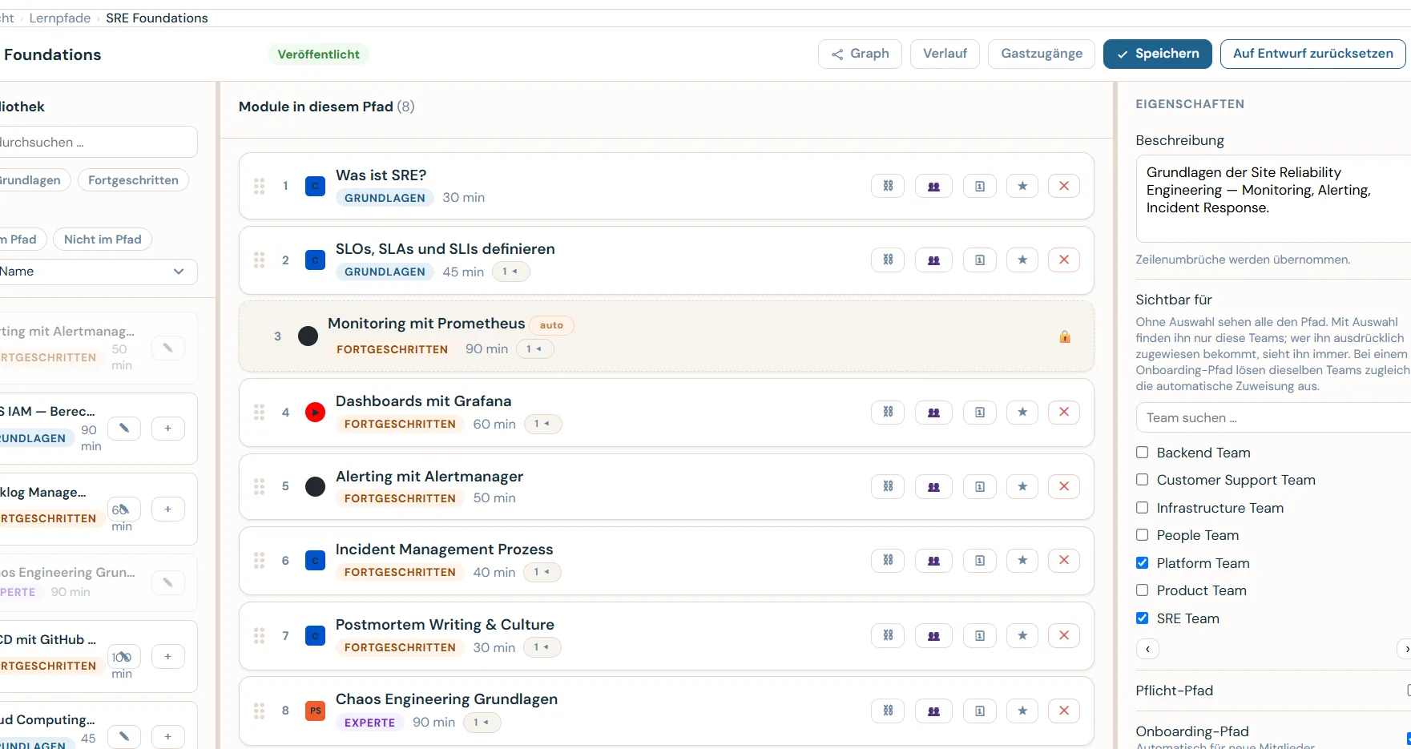Image resolution: width=1411 pixels, height=749 pixels.
Task: Click the red play thumbnail of Dashboards mit Grafana
Action: pos(315,413)
